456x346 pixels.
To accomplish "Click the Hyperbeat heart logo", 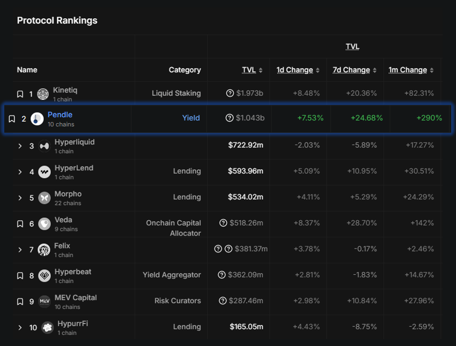I will coord(44,276).
